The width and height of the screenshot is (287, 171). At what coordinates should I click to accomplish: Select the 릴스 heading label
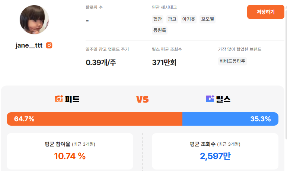click(223, 99)
